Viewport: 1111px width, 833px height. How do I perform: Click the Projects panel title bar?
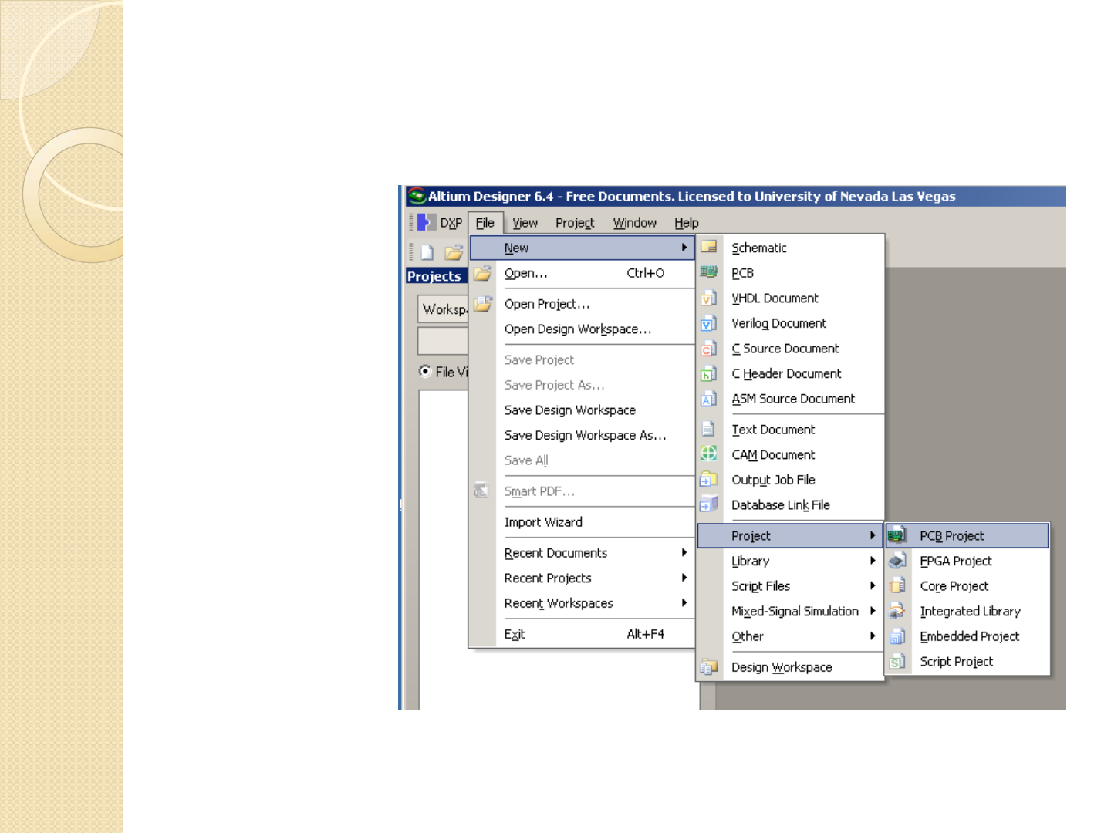[437, 276]
